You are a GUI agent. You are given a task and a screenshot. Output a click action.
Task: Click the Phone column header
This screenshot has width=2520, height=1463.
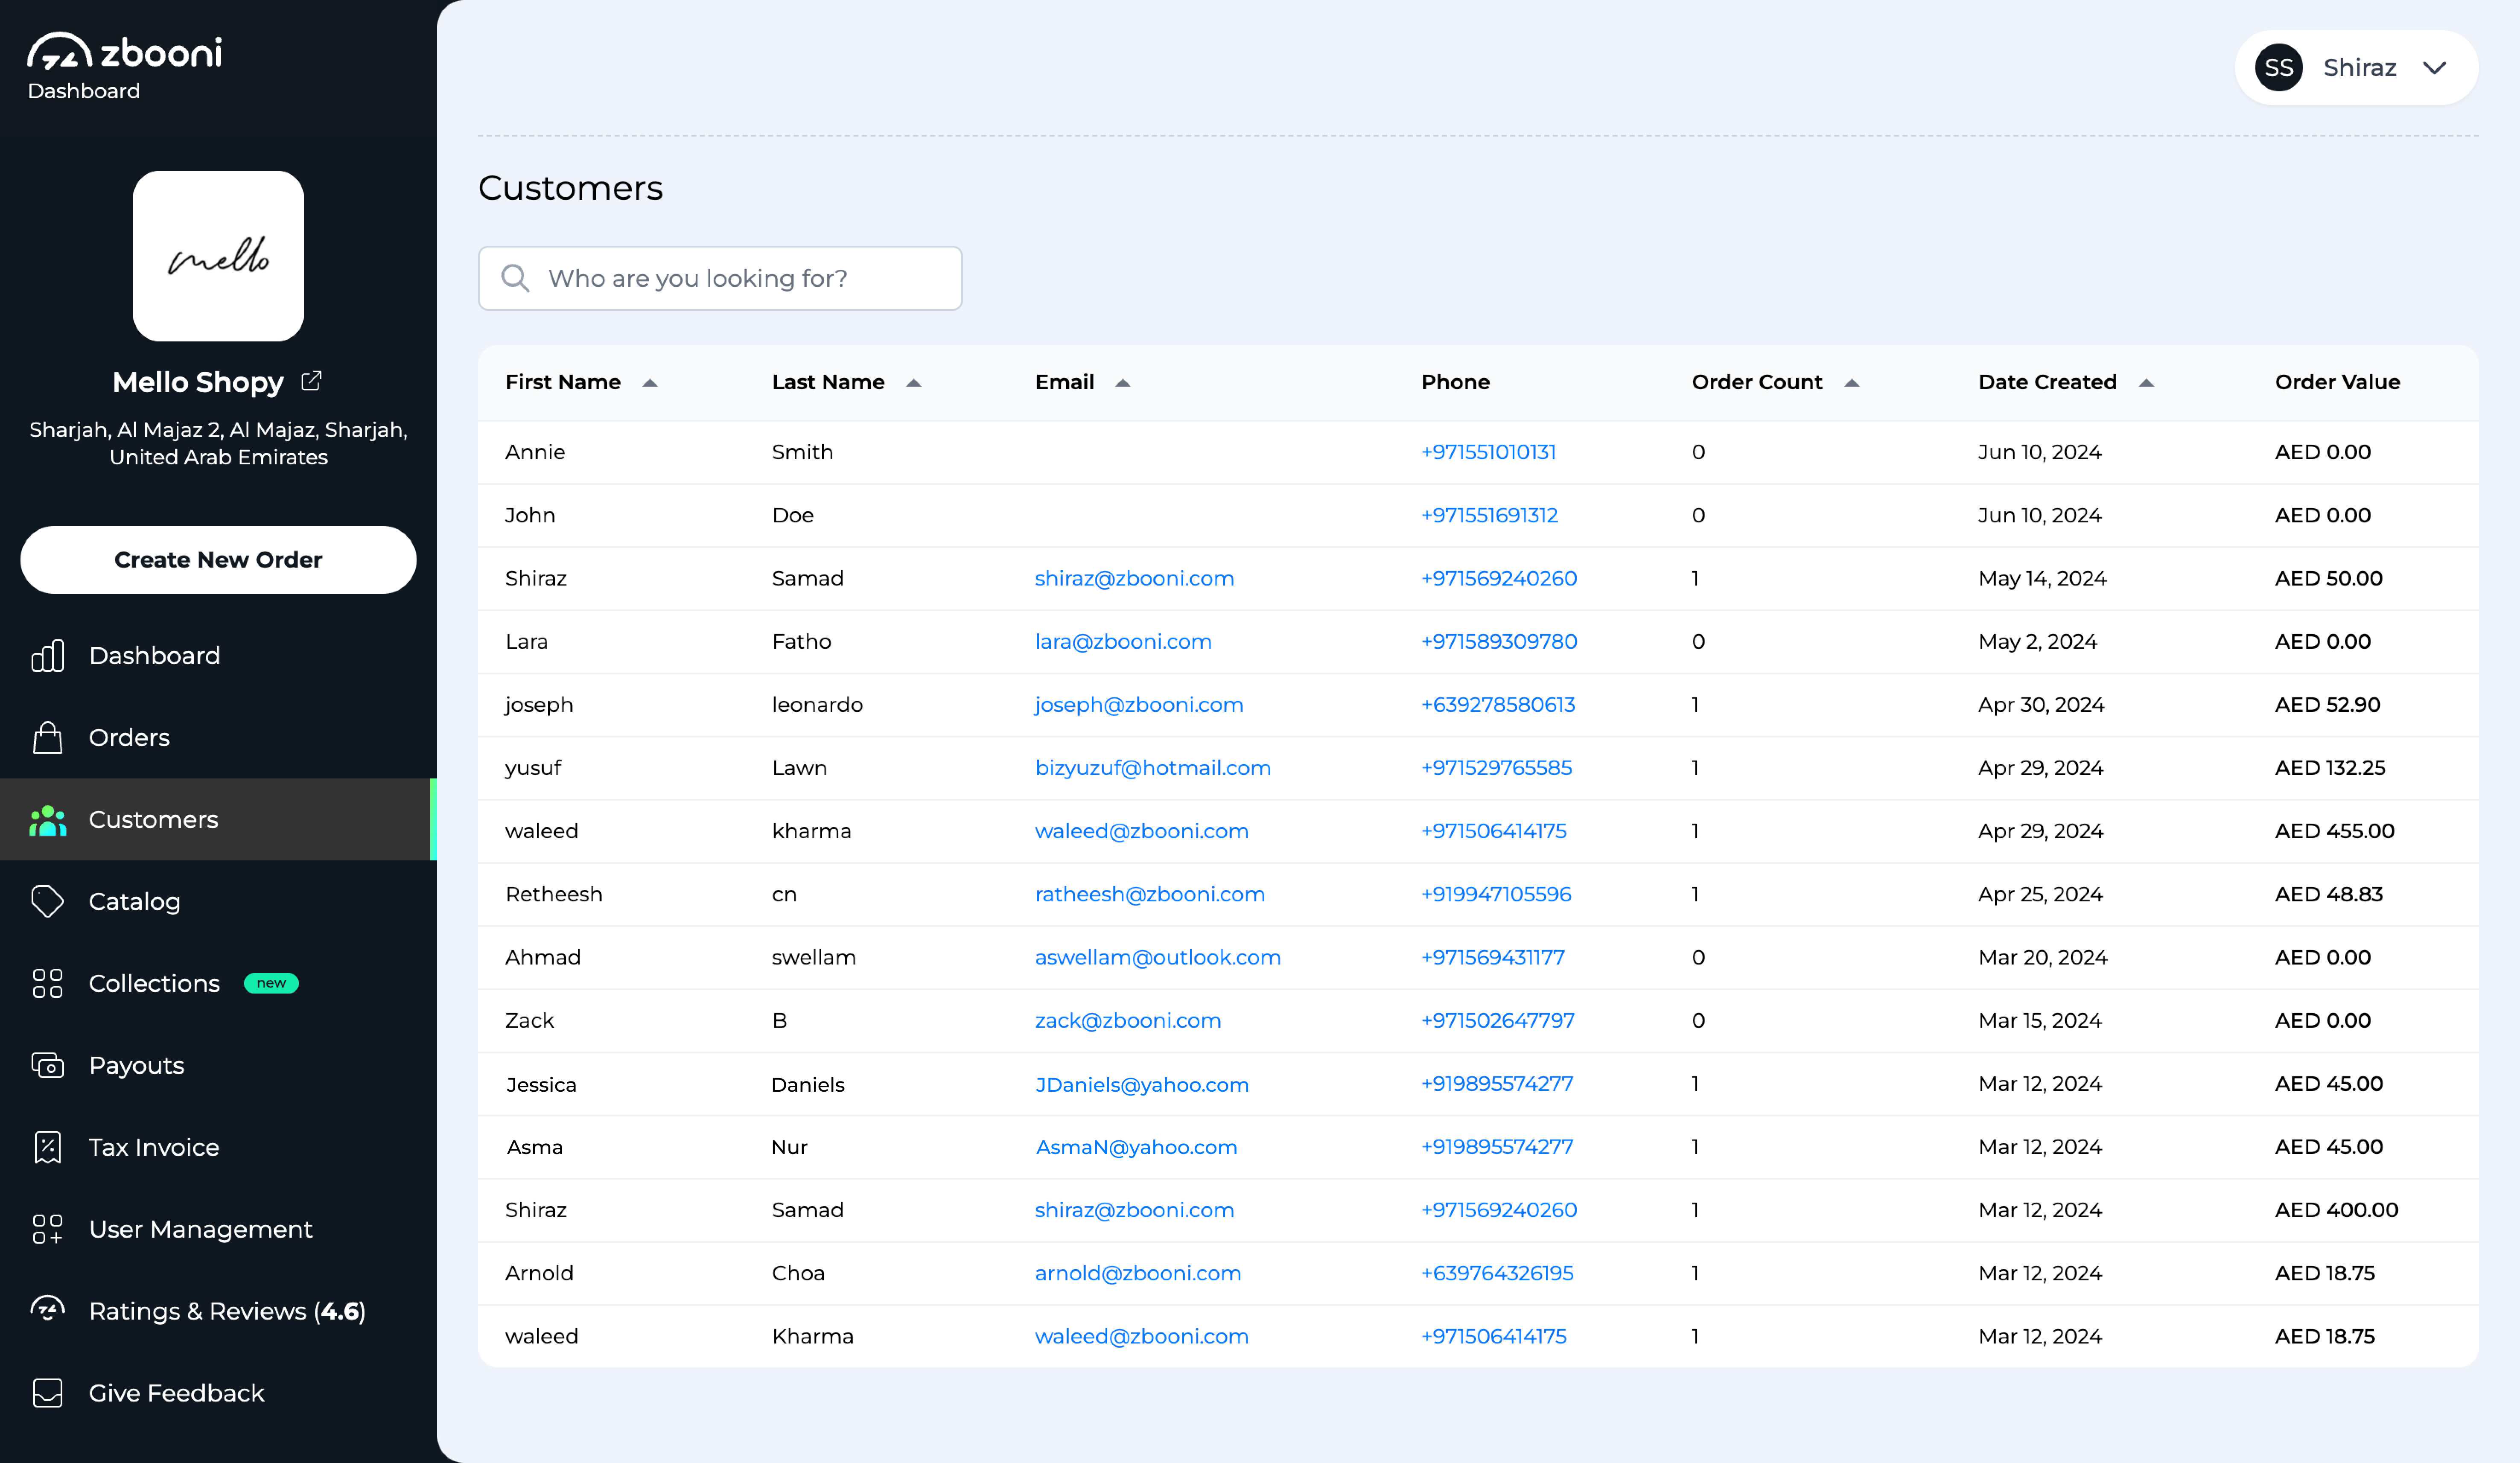click(1455, 382)
